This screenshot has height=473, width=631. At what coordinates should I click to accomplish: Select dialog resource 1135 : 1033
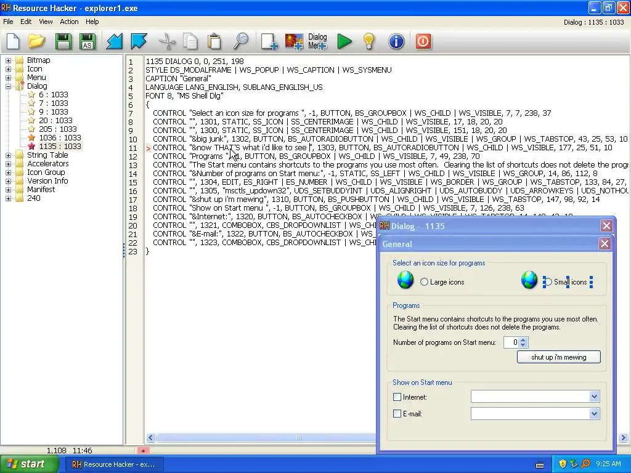(60, 147)
